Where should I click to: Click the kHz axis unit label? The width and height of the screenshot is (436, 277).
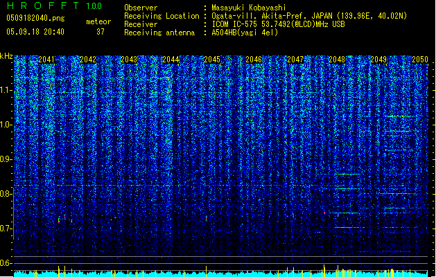pyautogui.click(x=6, y=56)
